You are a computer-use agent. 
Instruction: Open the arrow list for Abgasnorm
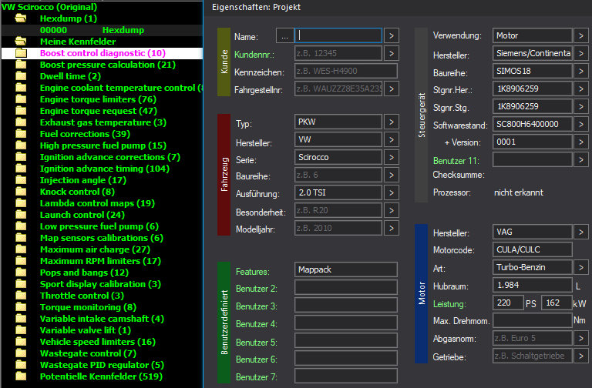click(x=581, y=338)
